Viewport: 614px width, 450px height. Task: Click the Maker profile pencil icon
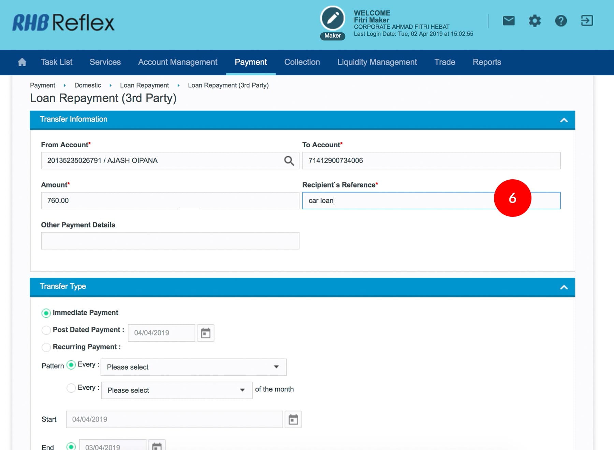pyautogui.click(x=333, y=18)
